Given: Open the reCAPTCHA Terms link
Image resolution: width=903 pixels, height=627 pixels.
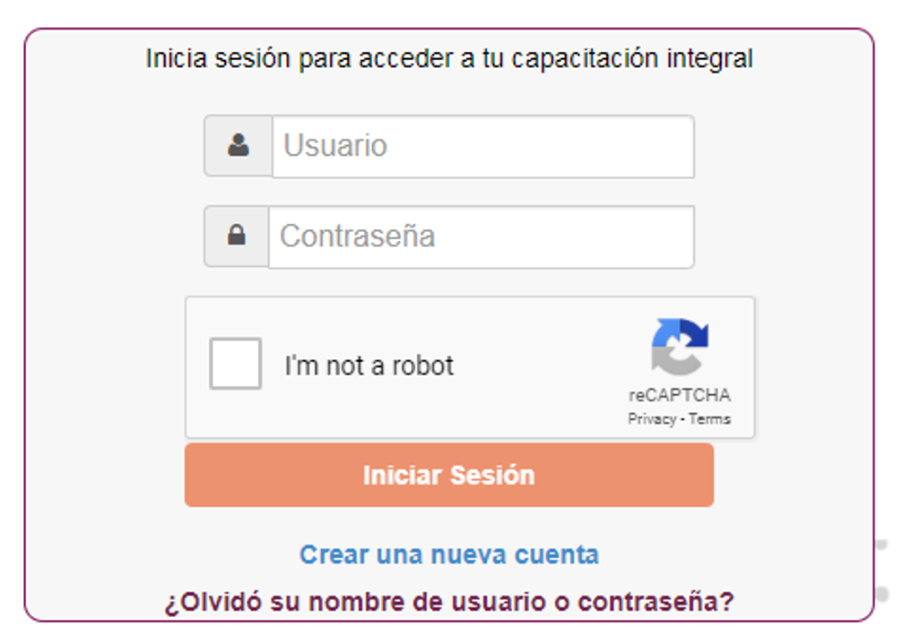Looking at the screenshot, I should pos(709,419).
